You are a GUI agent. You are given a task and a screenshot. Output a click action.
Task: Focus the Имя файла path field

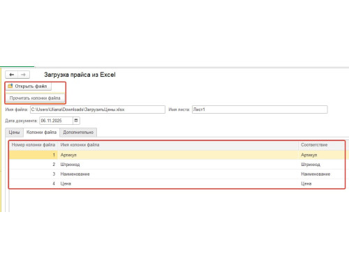coord(98,110)
